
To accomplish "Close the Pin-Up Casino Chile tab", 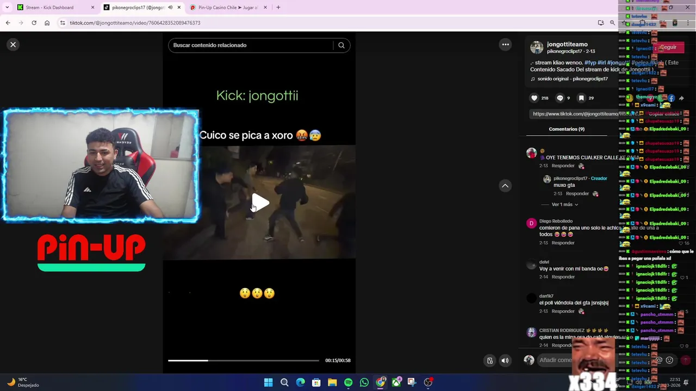I will [265, 8].
